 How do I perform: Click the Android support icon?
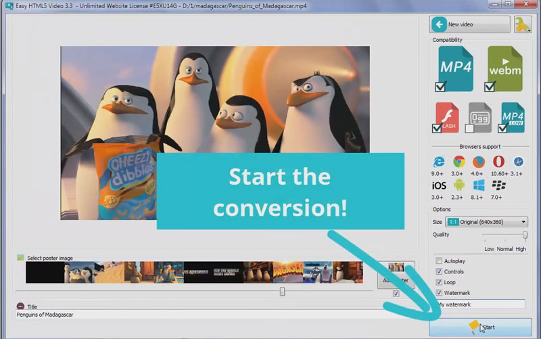click(x=459, y=185)
